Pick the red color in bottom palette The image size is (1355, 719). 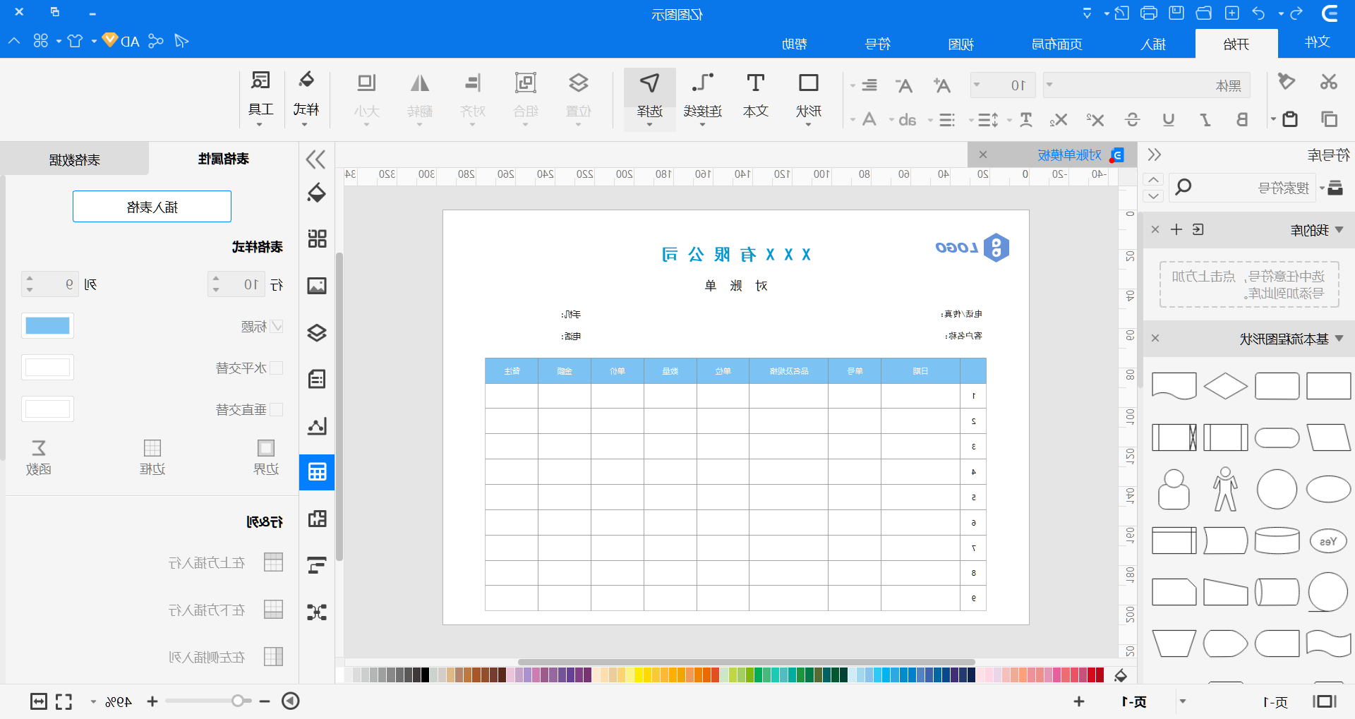(x=1100, y=675)
